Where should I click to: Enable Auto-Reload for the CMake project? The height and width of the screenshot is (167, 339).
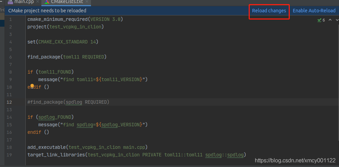[314, 11]
